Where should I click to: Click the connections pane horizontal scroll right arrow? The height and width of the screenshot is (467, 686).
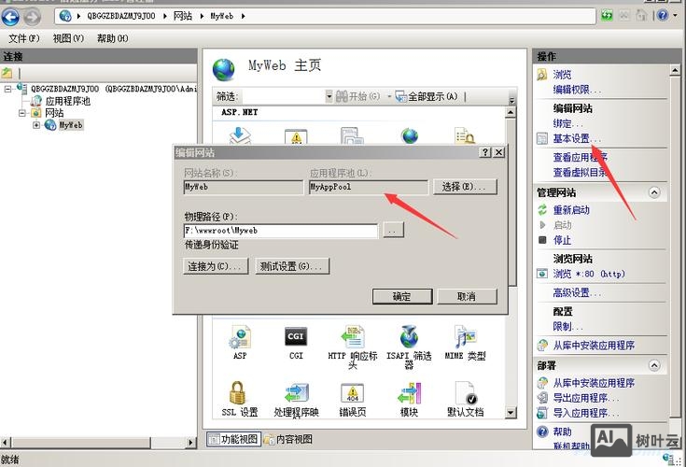click(190, 443)
